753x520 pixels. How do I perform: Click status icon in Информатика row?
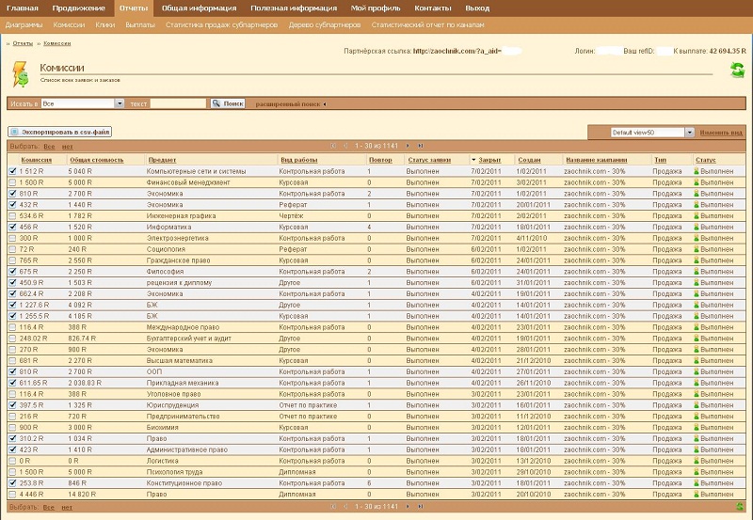coord(697,227)
